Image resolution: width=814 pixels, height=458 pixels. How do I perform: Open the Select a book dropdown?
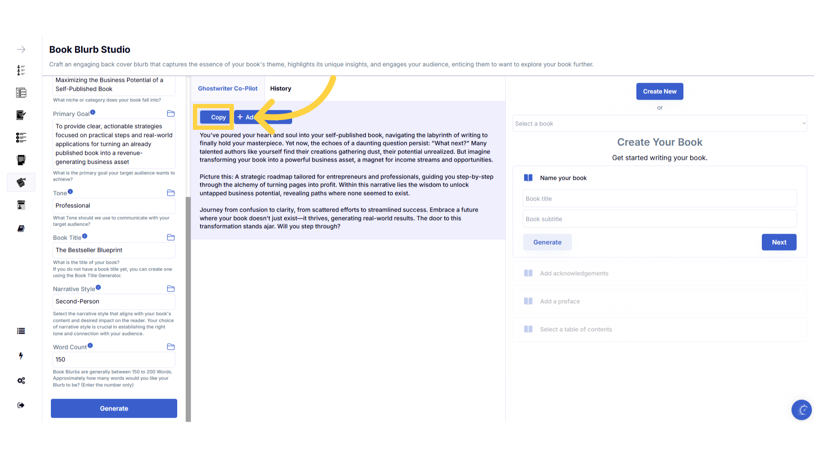coord(659,124)
